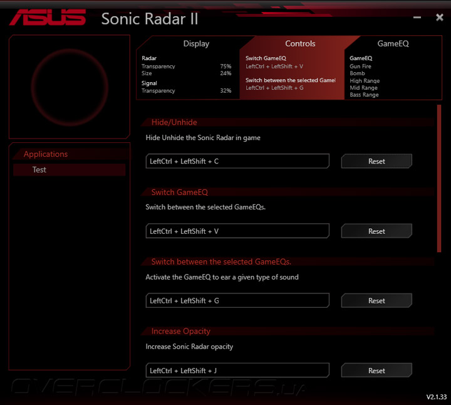Select the Test application entry

pos(70,170)
